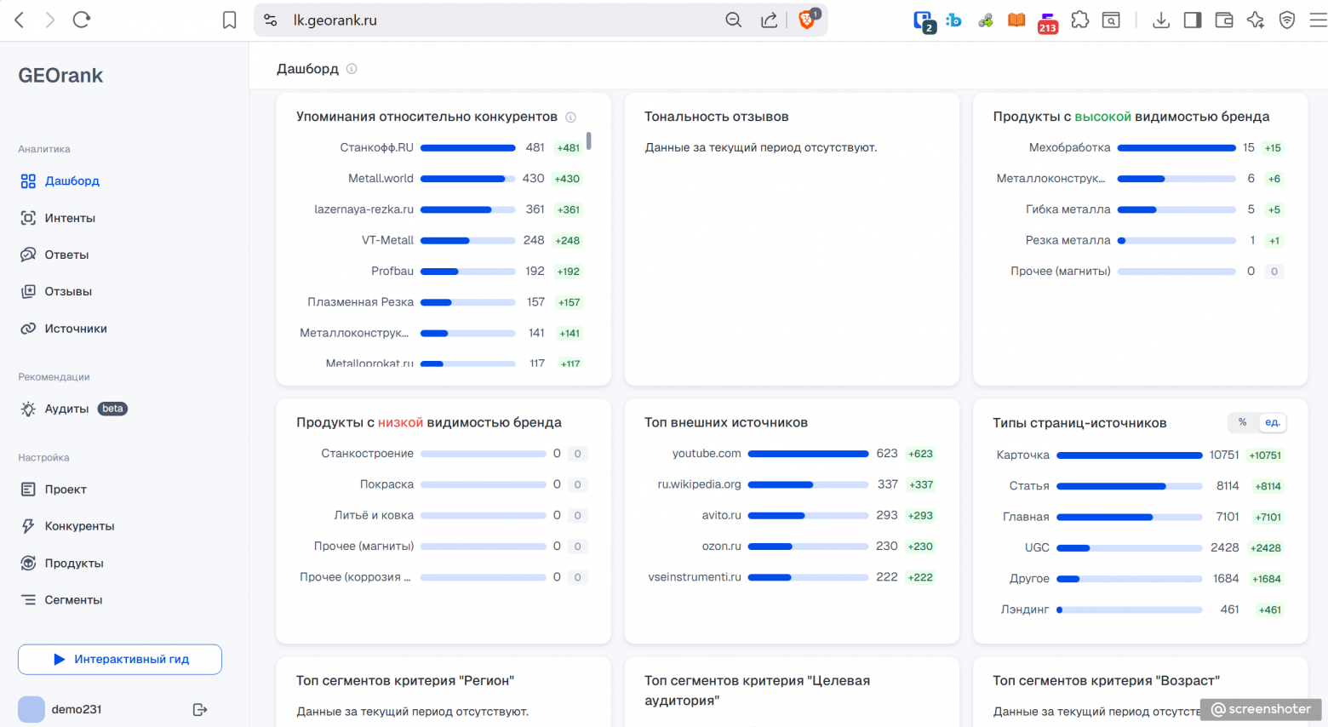Viewport: 1328px width, 727px height.
Task: Click the vseinstrumenti.ru source label
Action: pyautogui.click(x=695, y=577)
